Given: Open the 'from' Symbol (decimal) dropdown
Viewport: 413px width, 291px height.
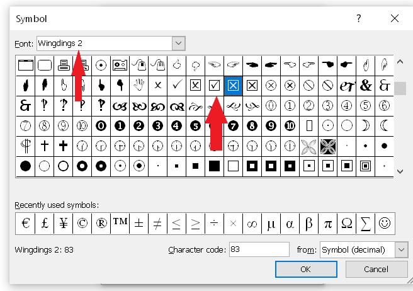Looking at the screenshot, I should point(401,249).
